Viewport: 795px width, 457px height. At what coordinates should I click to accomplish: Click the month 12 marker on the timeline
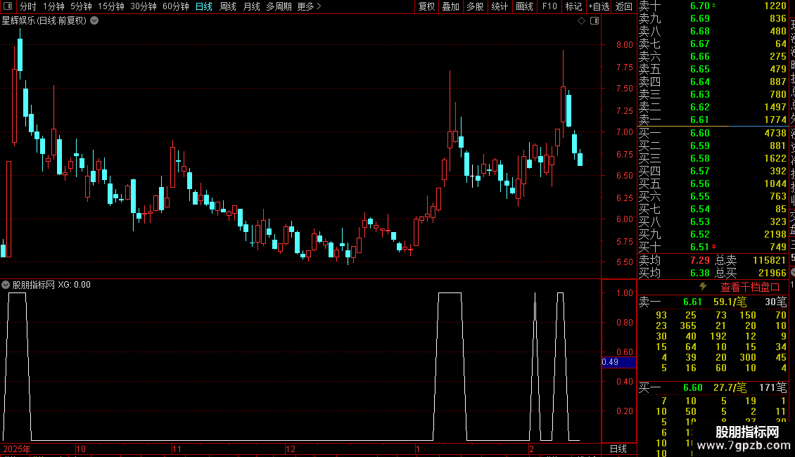coord(291,449)
